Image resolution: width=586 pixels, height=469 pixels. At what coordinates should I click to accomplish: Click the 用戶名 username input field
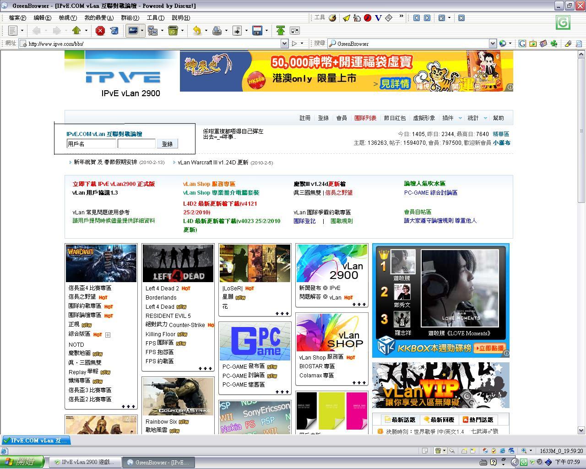(x=92, y=144)
